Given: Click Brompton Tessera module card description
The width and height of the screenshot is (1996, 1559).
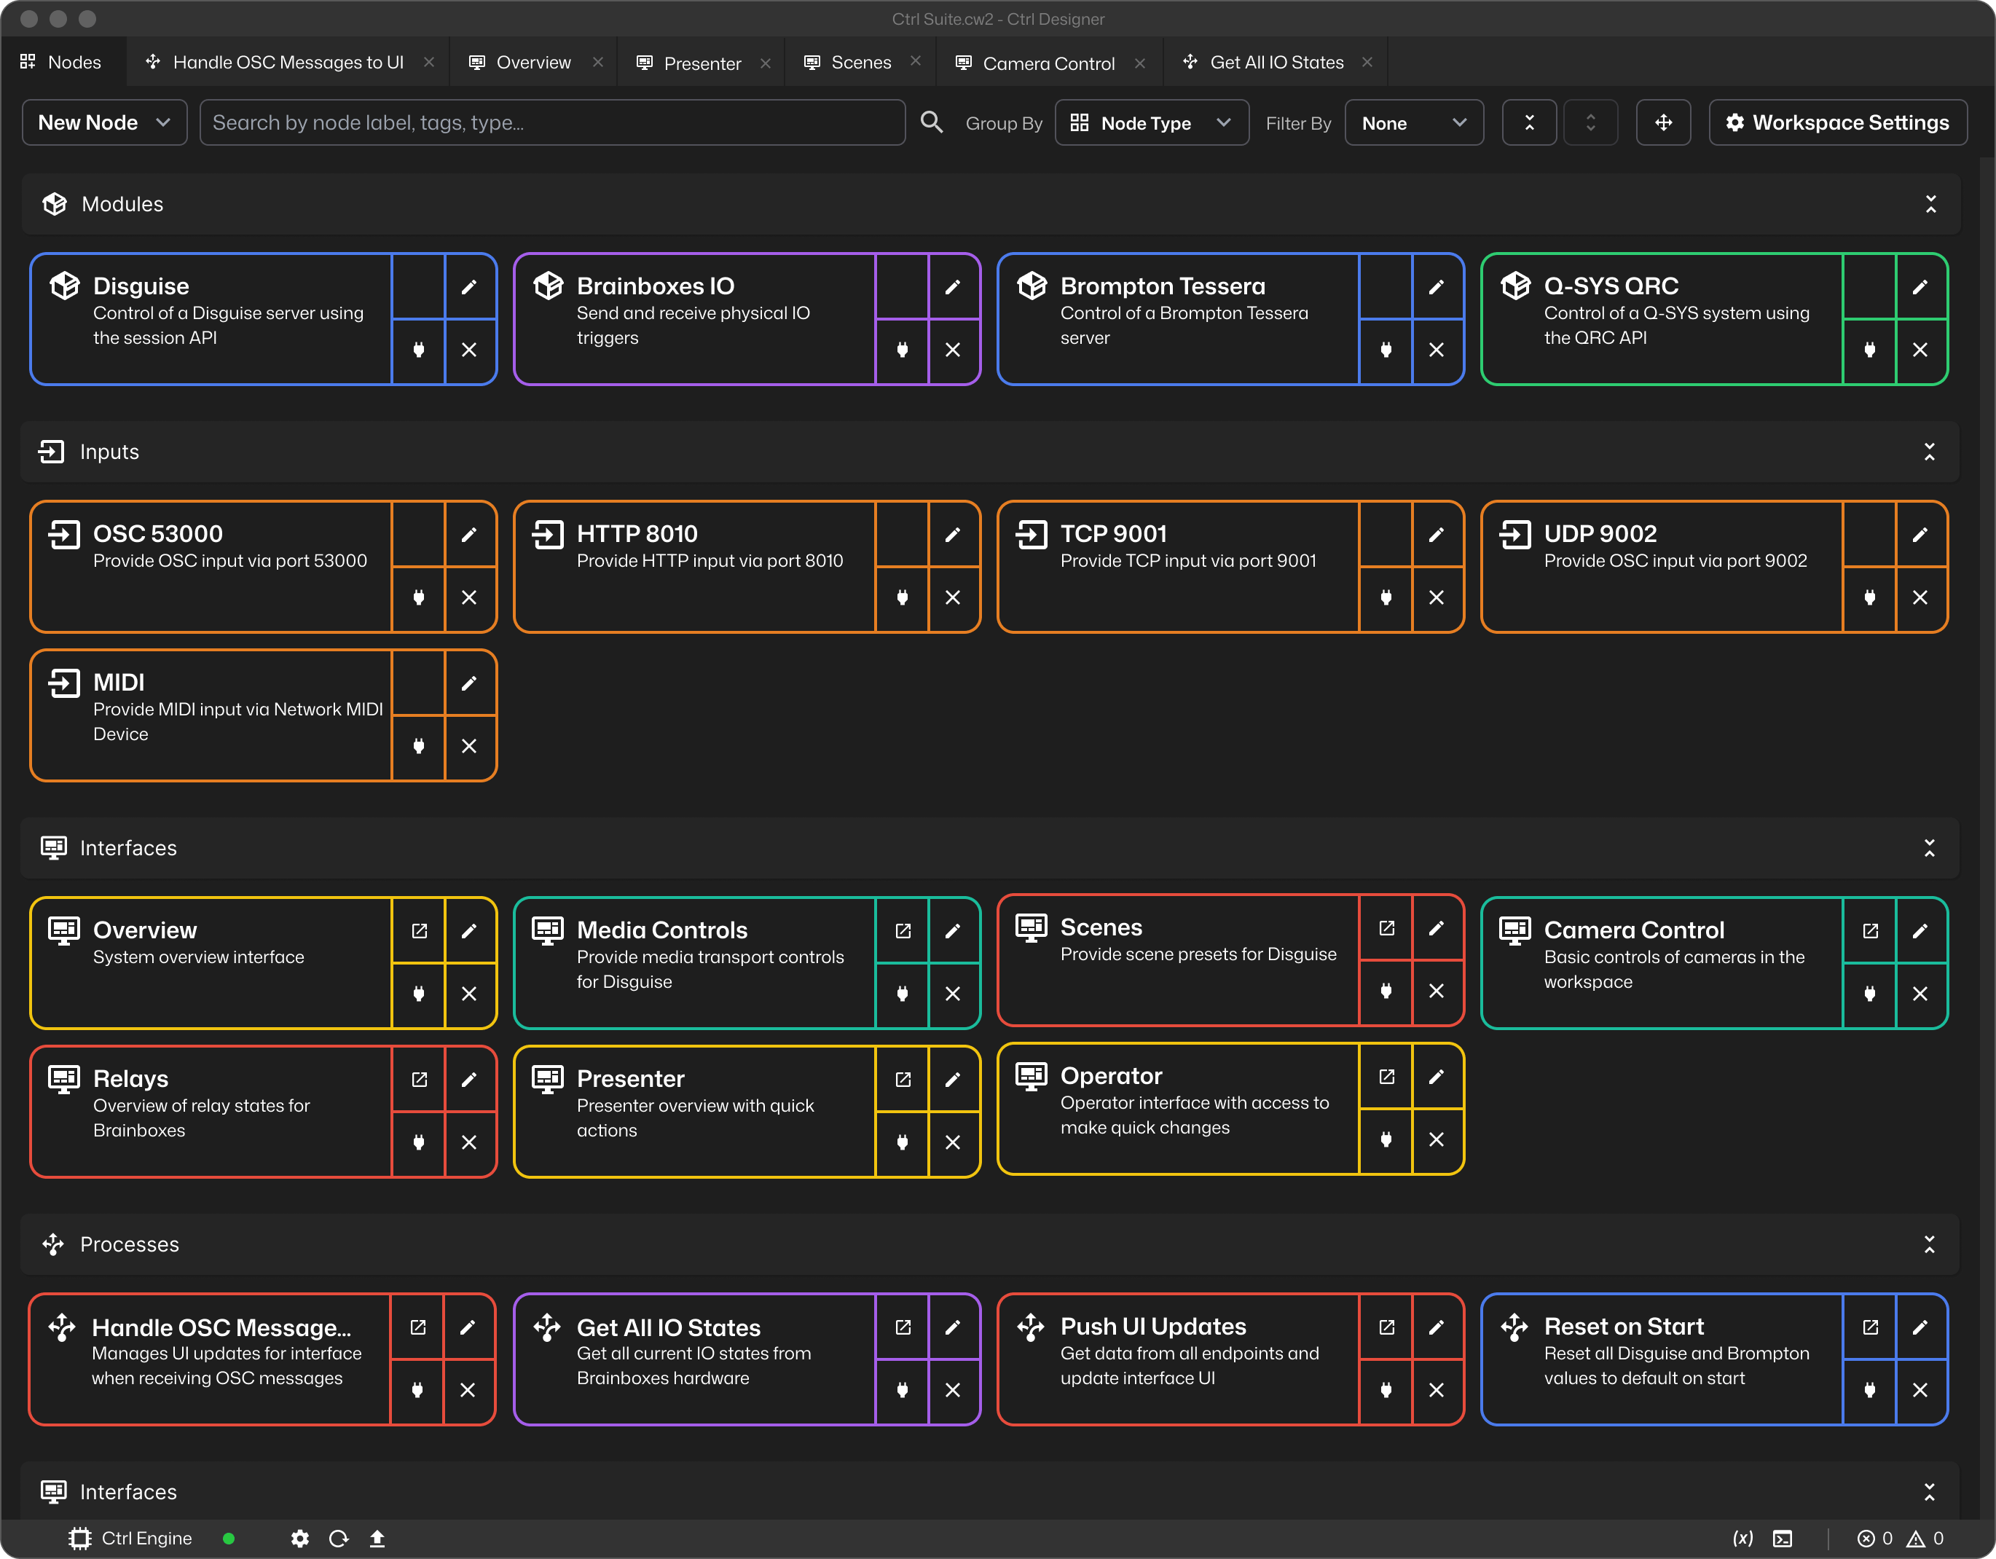Looking at the screenshot, I should tap(1184, 326).
